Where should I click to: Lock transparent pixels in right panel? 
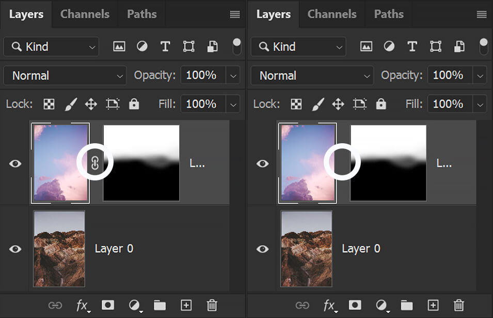tap(296, 104)
